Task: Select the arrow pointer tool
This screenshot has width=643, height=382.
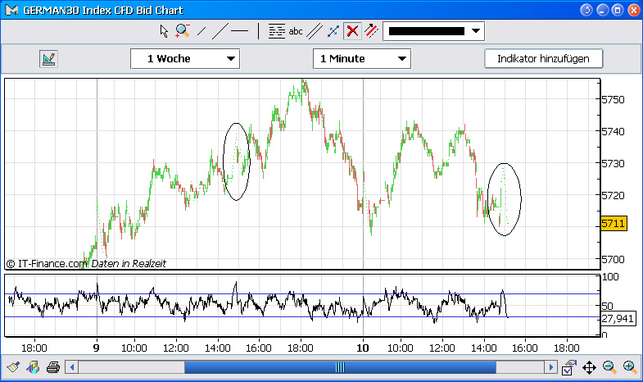Action: coord(164,31)
